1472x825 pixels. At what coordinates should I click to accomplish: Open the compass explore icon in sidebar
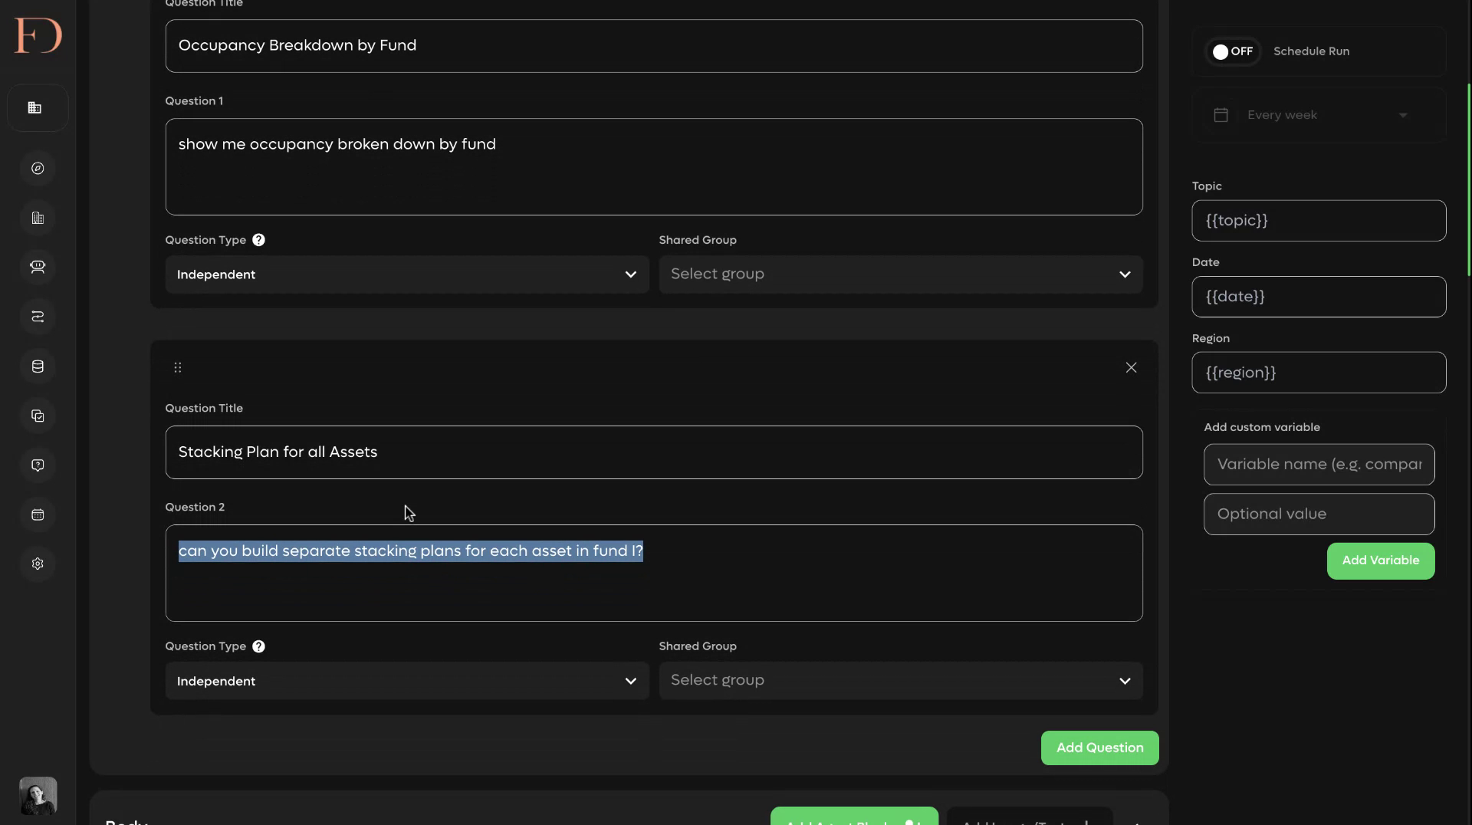tap(38, 169)
